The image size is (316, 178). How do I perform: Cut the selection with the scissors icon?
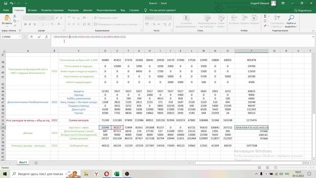(x=15, y=16)
